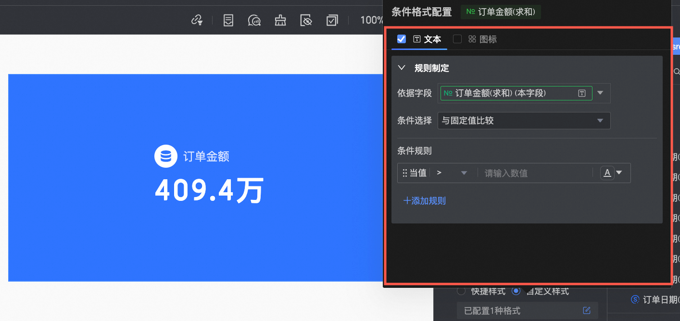Click the database icon beside 订单金额 title
Viewport: 680px width, 321px height.
[x=165, y=156]
